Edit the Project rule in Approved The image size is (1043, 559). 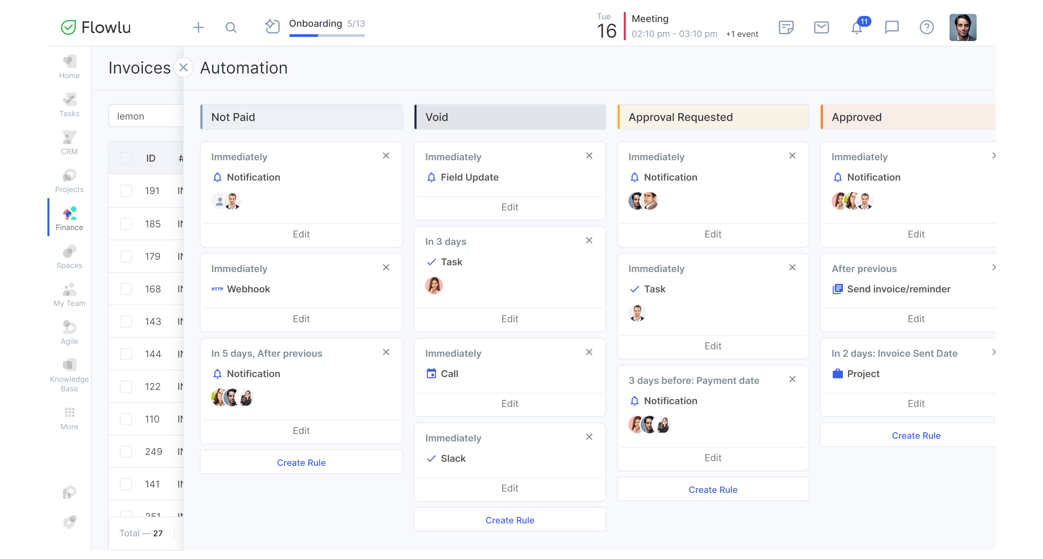[x=916, y=403]
